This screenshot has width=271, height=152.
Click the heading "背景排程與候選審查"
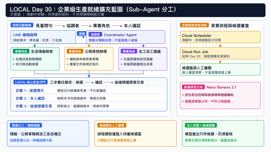click(230, 26)
